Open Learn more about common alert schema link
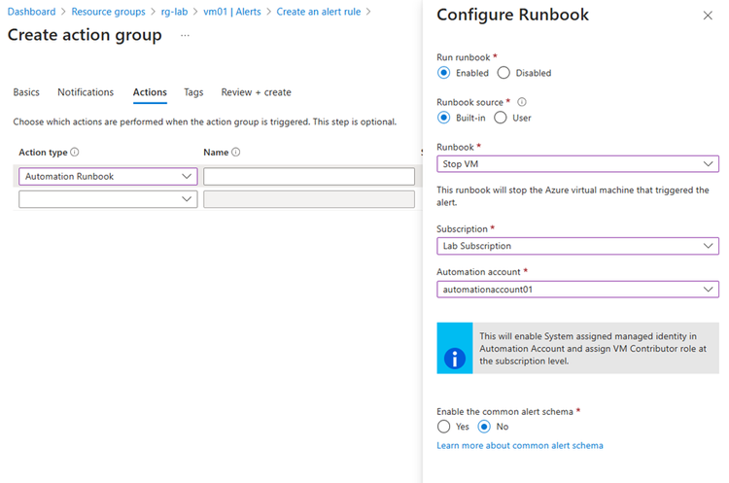The image size is (729, 483). click(x=520, y=446)
